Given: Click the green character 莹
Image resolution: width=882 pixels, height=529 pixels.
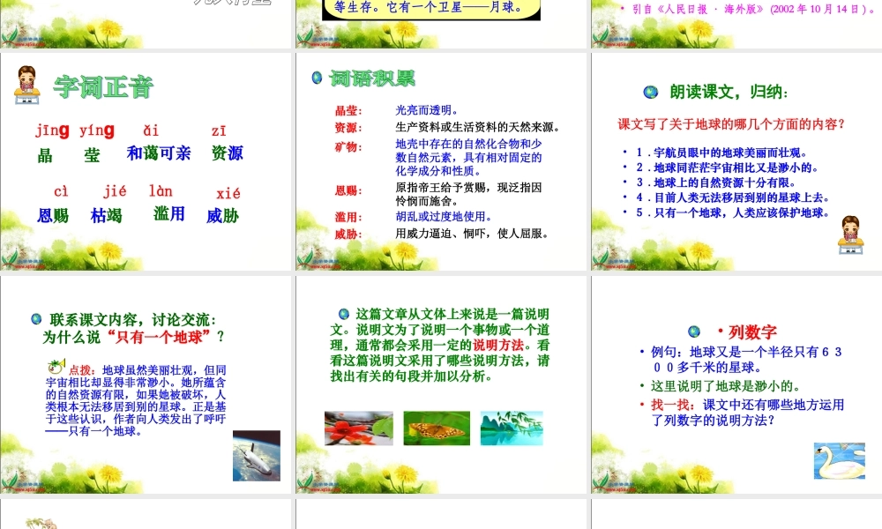Looking at the screenshot, I should pyautogui.click(x=92, y=155).
